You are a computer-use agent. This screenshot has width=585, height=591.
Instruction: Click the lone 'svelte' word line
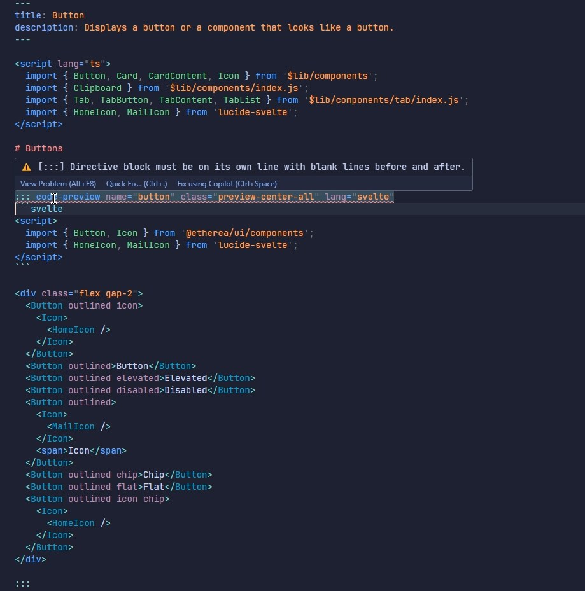46,209
